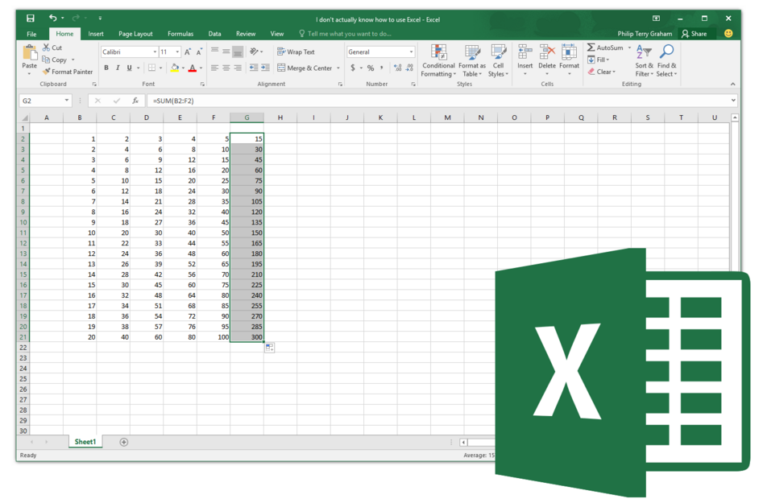Click the Increase Decimal icon
The width and height of the screenshot is (763, 503).
tap(396, 68)
